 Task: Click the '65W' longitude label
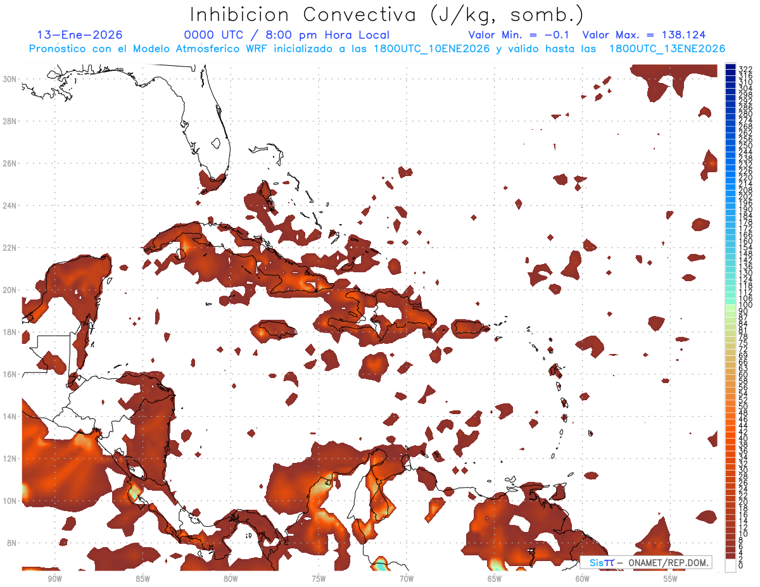pyautogui.click(x=495, y=579)
